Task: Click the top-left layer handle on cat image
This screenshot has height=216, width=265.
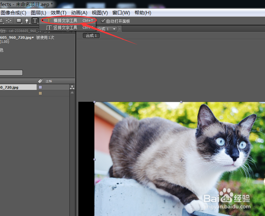Action: (94, 102)
